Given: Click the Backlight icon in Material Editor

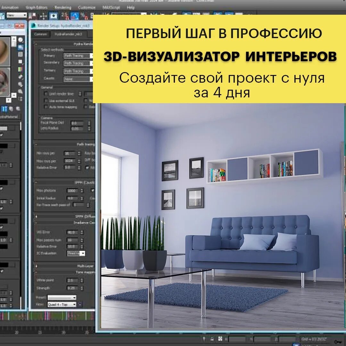Looking at the screenshot, I should 21,47.
